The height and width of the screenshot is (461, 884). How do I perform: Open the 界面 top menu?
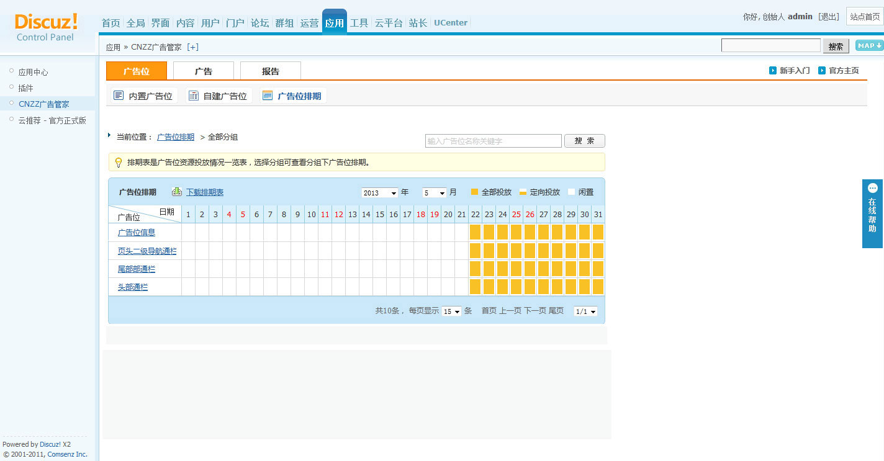pos(161,23)
